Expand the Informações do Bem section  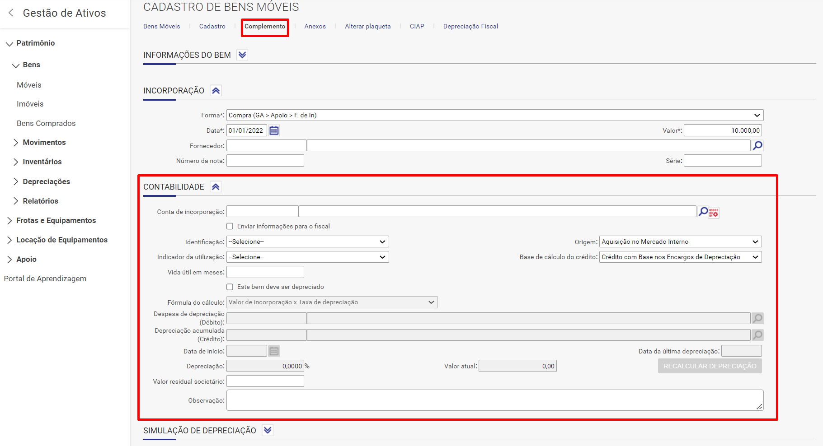pyautogui.click(x=242, y=55)
